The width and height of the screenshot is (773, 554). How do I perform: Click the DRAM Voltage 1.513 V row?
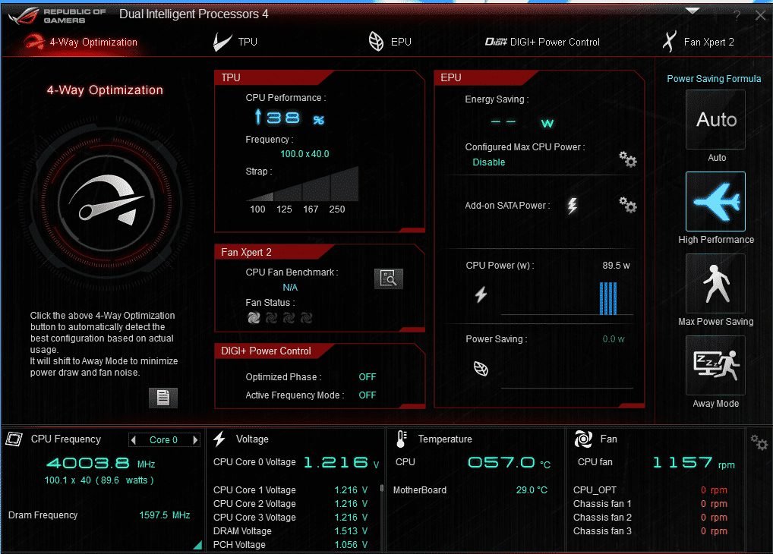(x=290, y=530)
